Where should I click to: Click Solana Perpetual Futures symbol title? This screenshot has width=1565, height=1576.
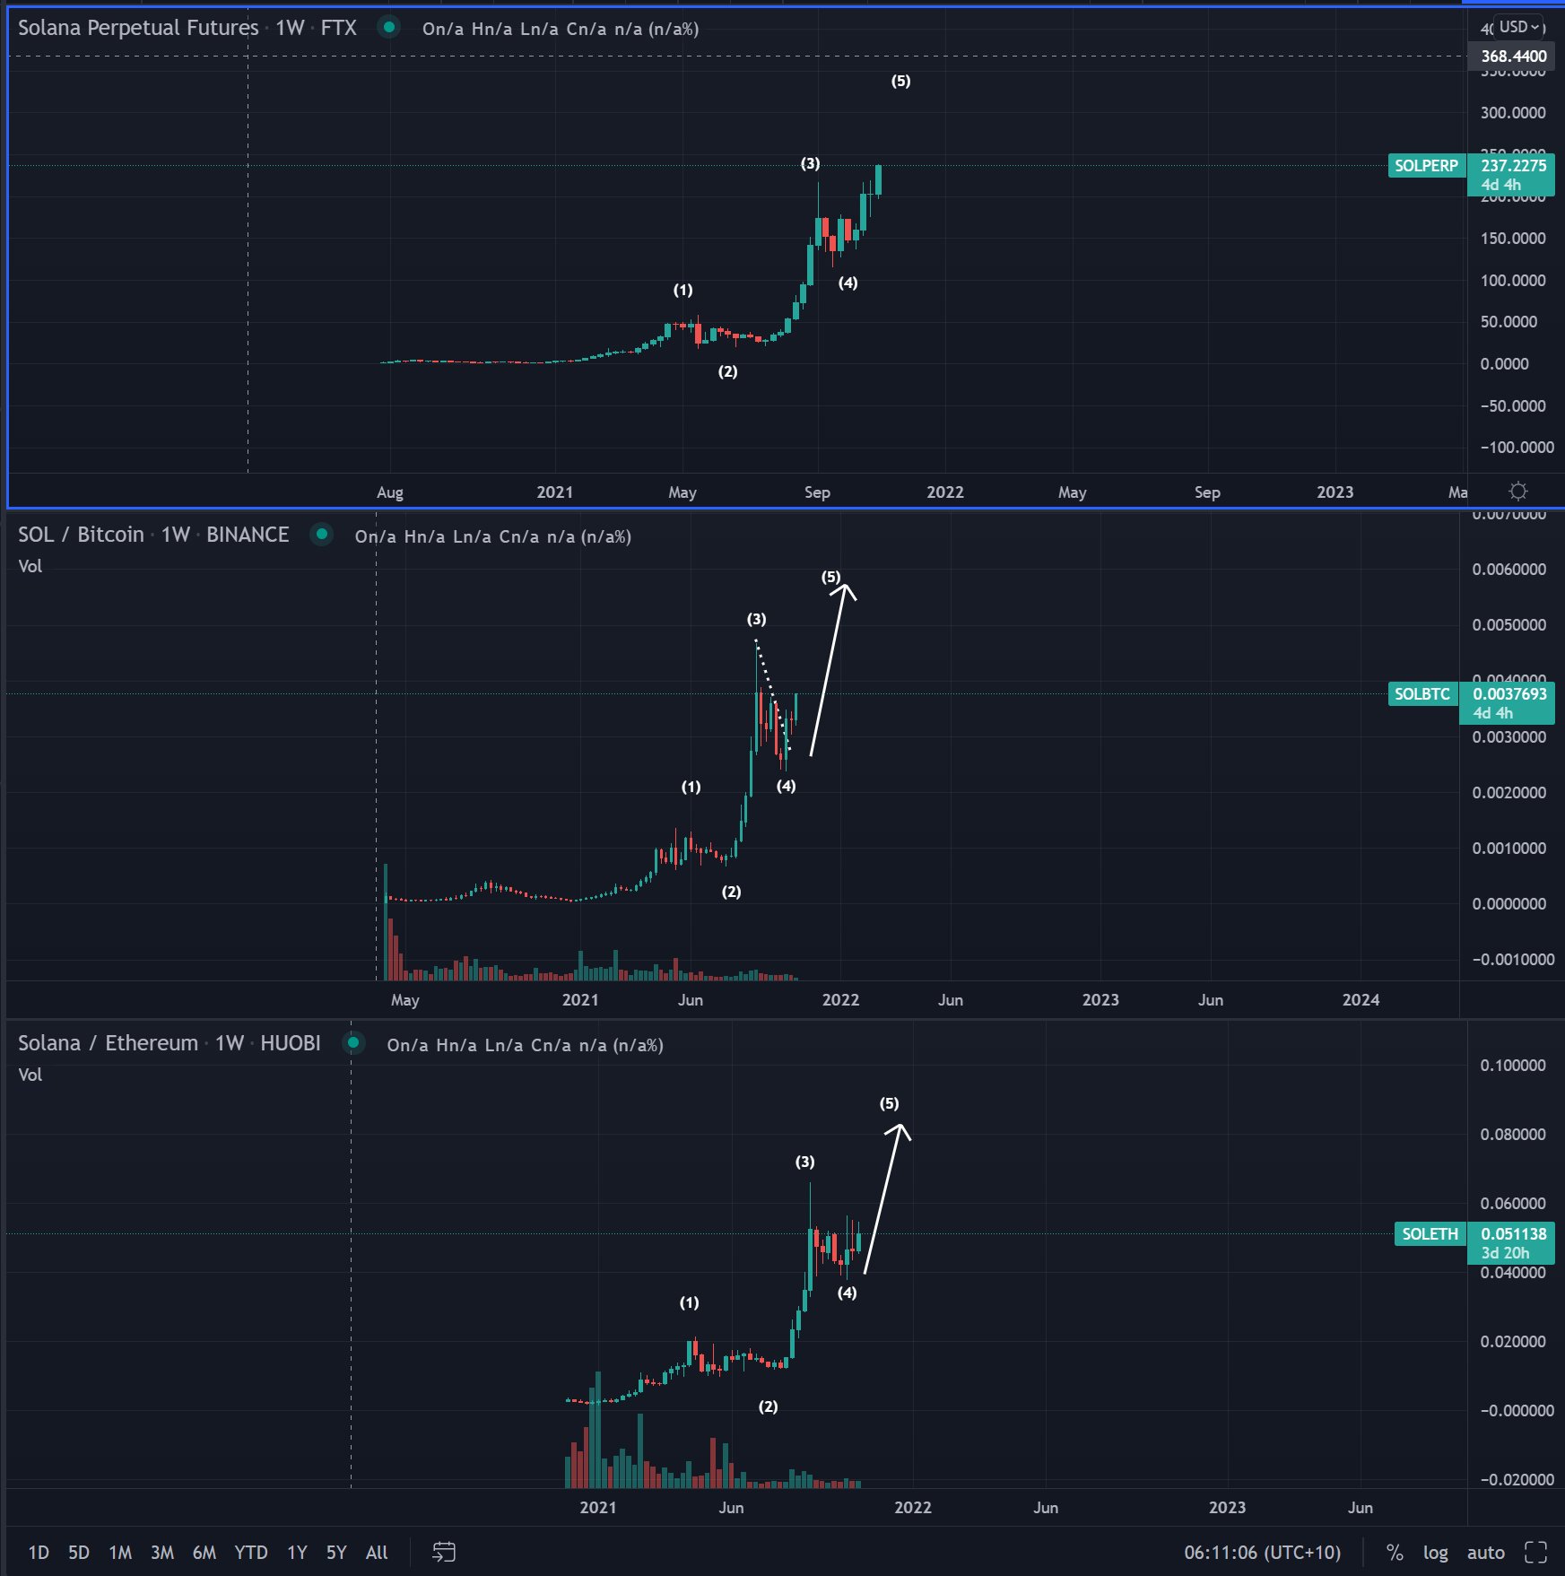point(138,28)
